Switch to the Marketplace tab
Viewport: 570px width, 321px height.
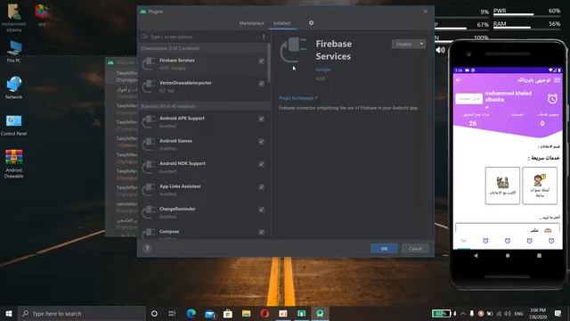[251, 23]
